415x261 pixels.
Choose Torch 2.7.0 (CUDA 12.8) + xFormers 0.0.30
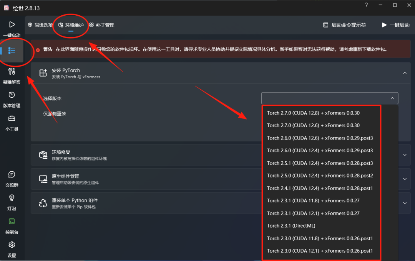click(x=313, y=113)
